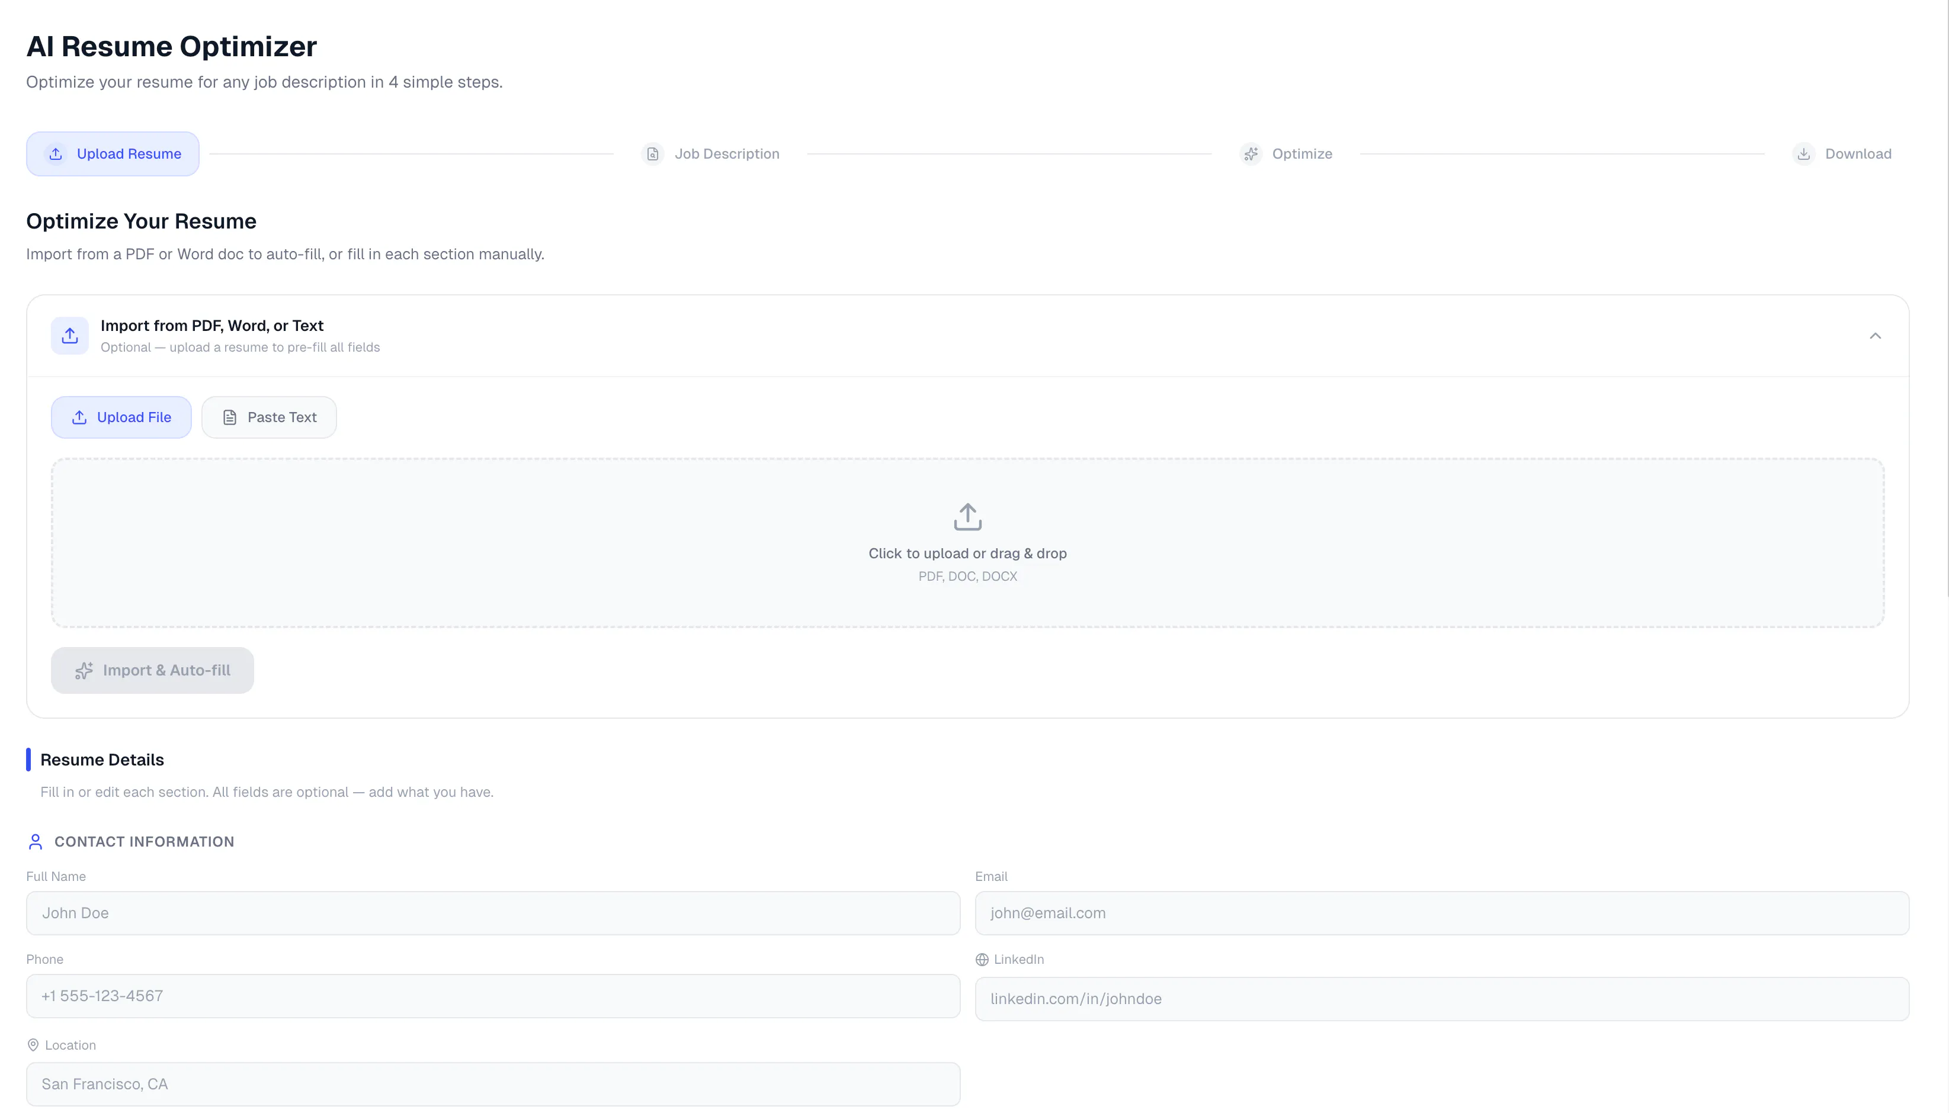The image size is (1949, 1113).
Task: Click the 'Optimize Your Resume' heading
Action: click(142, 221)
